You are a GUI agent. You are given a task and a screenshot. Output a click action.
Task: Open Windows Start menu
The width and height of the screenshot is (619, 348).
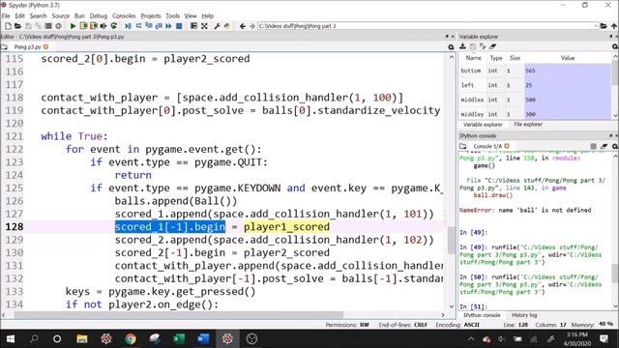11,339
